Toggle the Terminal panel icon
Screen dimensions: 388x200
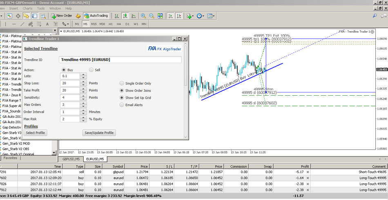35,16
